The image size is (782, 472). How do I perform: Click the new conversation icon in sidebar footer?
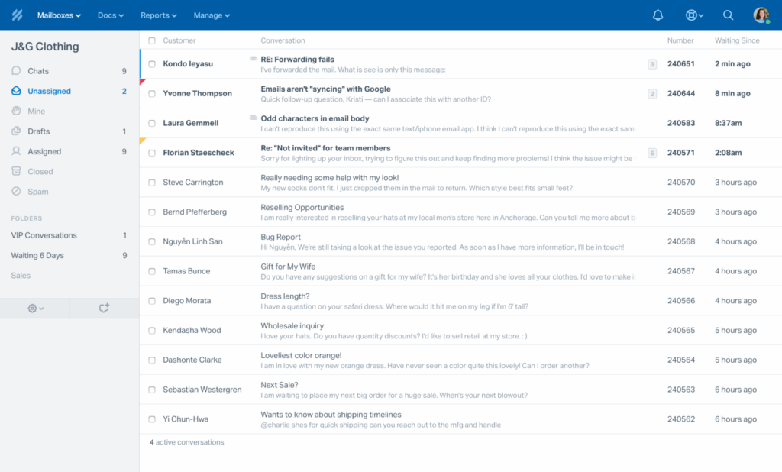click(104, 308)
